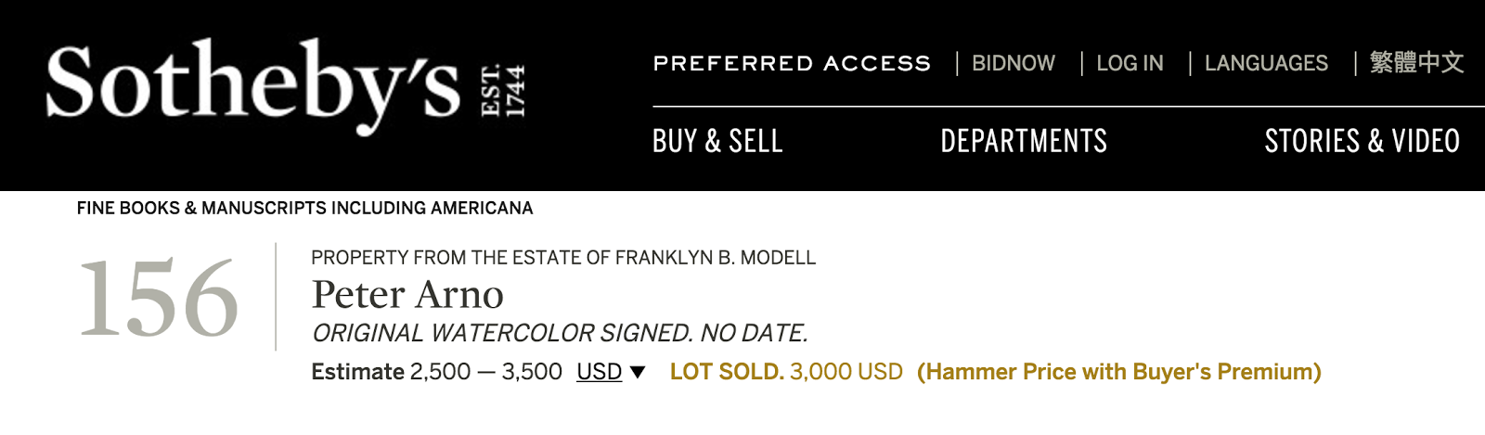Click the EST. 1744 emblem

(503, 91)
